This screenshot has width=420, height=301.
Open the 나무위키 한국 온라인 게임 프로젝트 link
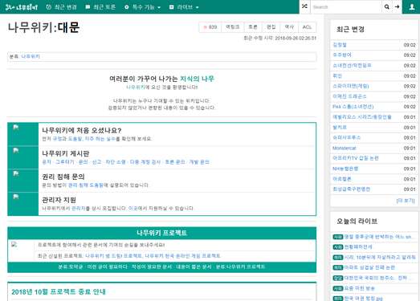pos(182,256)
